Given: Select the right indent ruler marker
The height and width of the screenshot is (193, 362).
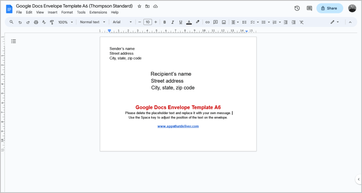Looking at the screenshot, I should click(x=247, y=31).
